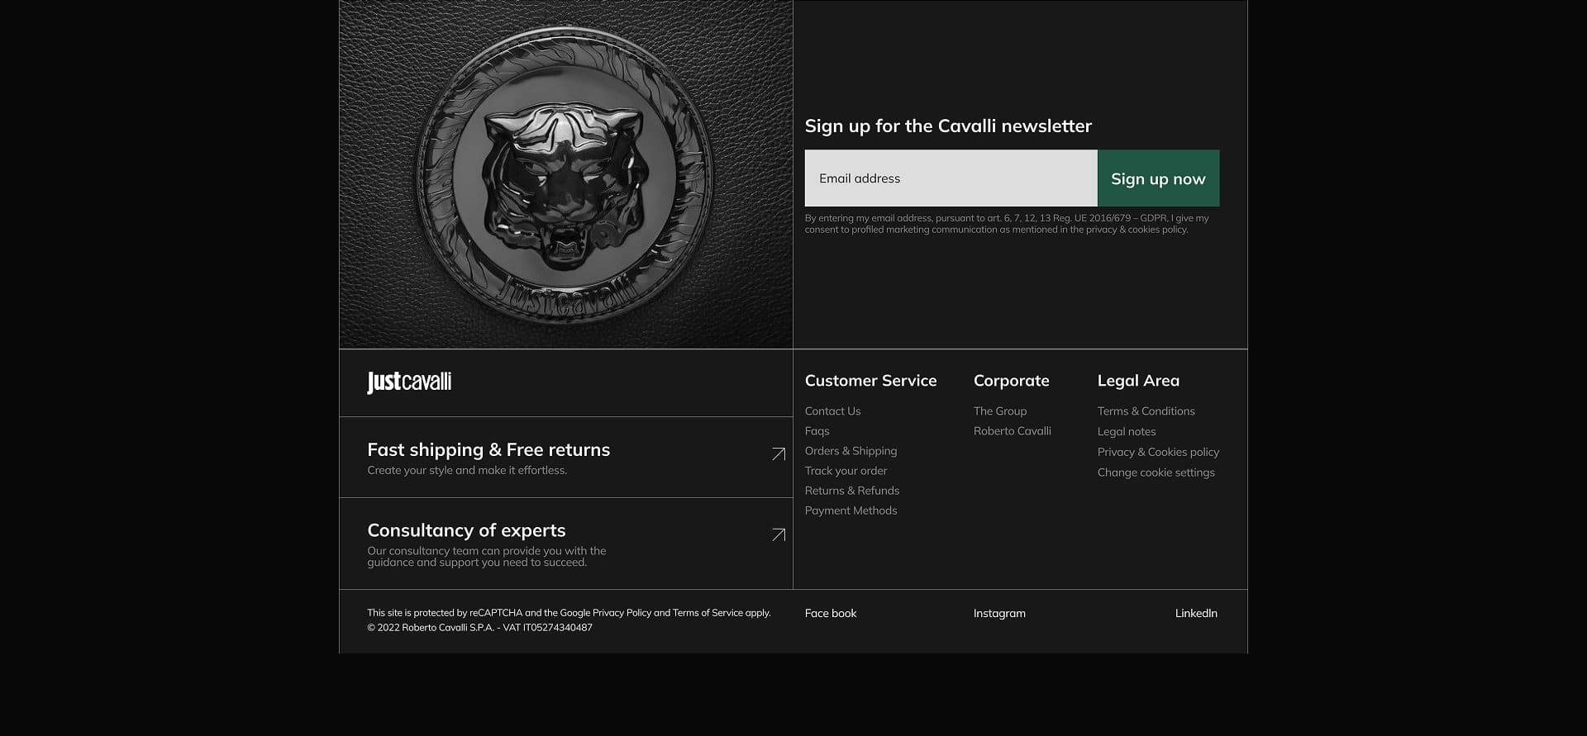This screenshot has height=736, width=1587.
Task: Click the Just Cavalli logo
Action: tap(409, 382)
